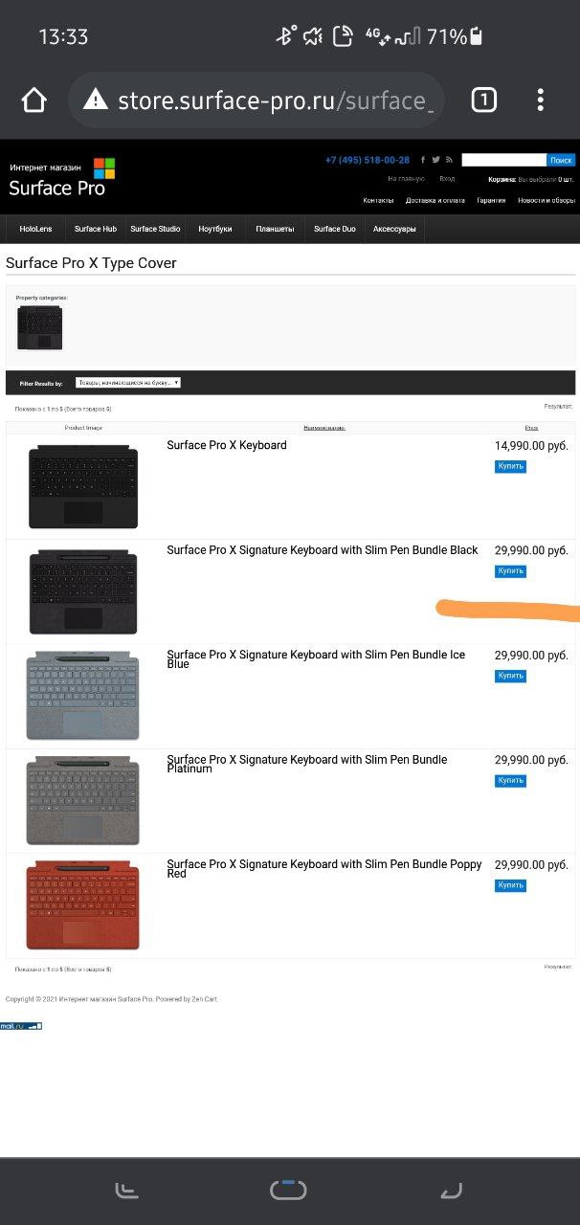Open the browser three-dot menu
The image size is (580, 1225).
[x=541, y=100]
